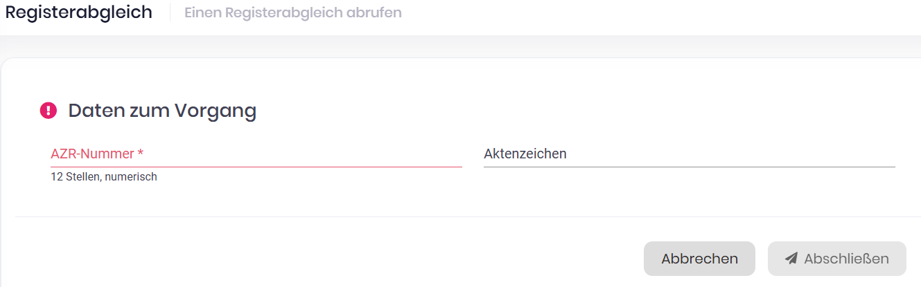
Task: Click the underline of the AZR-Nummer field
Action: tap(256, 167)
